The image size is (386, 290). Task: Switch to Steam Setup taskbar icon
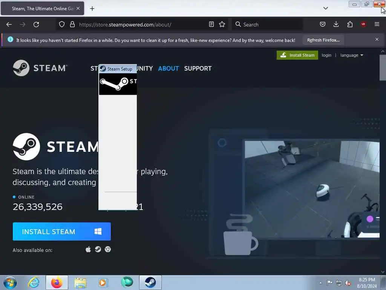(x=150, y=282)
